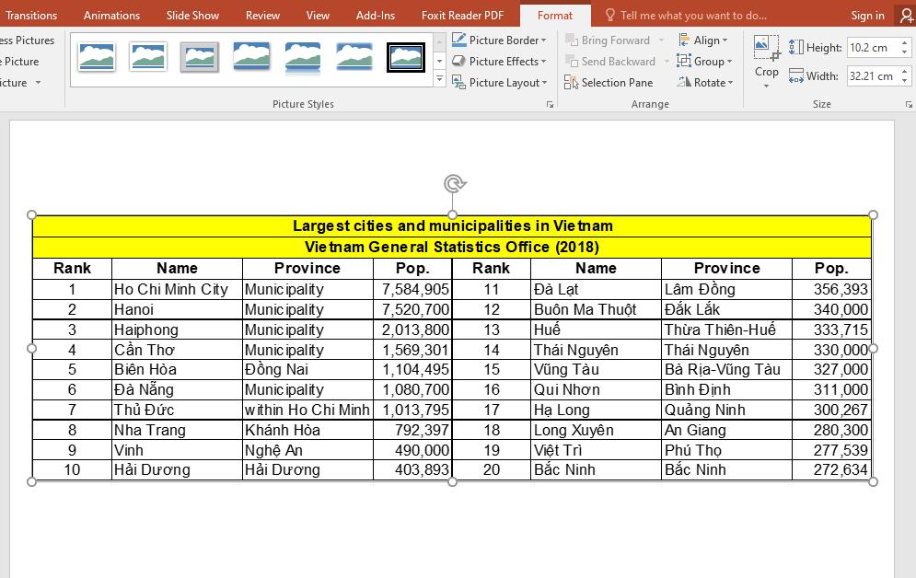Apply the first picture style thumbnail
This screenshot has height=578, width=916.
(x=97, y=57)
